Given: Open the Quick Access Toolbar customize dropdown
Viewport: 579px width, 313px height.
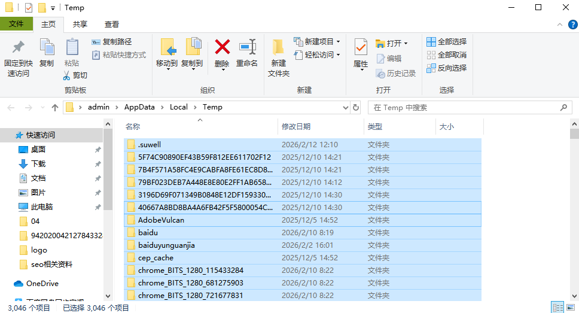Looking at the screenshot, I should [x=53, y=8].
